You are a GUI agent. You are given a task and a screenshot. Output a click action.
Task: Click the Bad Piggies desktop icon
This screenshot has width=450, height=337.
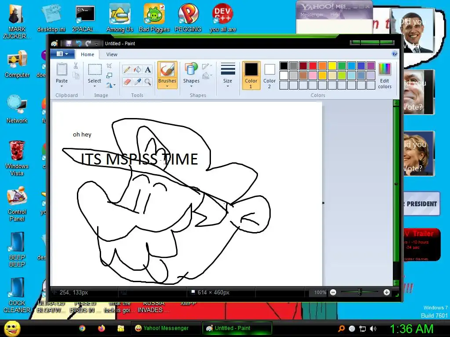click(x=154, y=18)
